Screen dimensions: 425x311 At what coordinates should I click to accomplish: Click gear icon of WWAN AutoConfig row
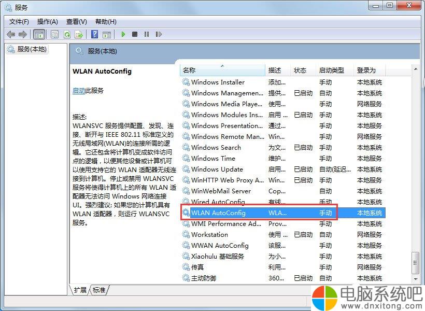click(186, 245)
